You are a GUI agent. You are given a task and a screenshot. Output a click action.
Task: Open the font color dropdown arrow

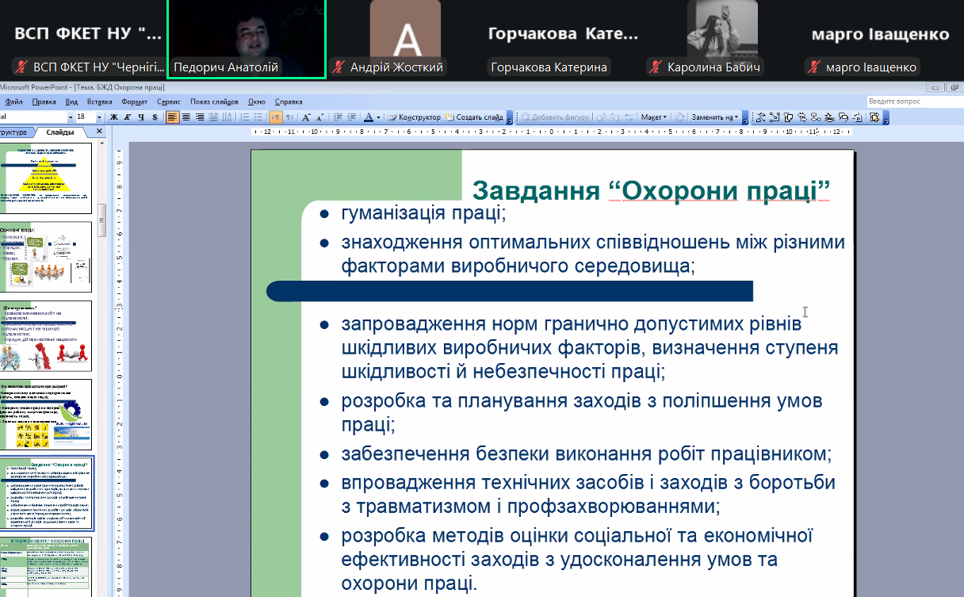pyautogui.click(x=378, y=117)
